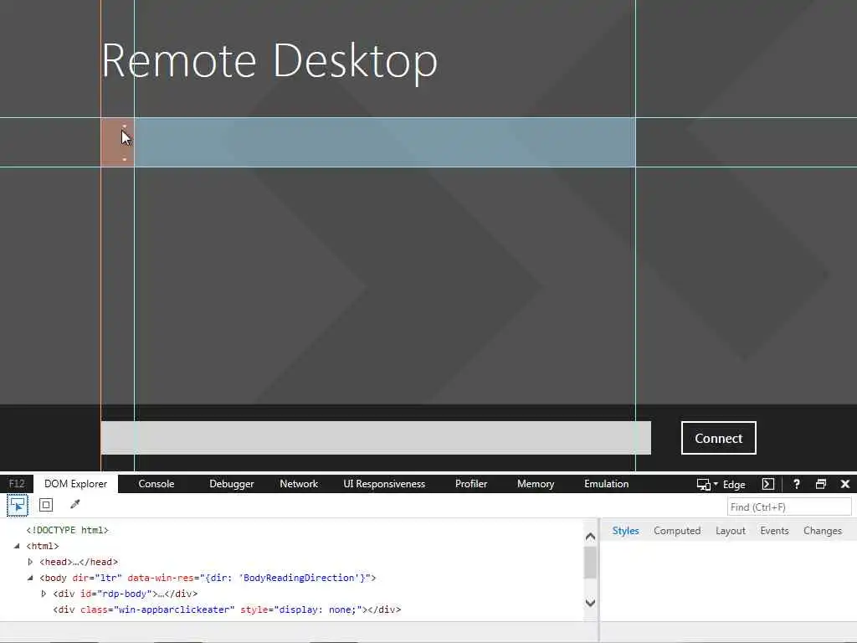Open the Emulation tab
Image resolution: width=857 pixels, height=643 pixels.
(x=606, y=484)
